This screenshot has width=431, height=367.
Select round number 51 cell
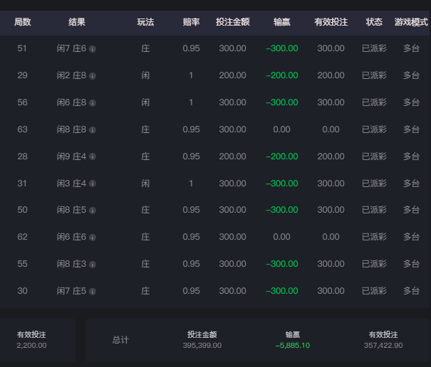[x=22, y=48]
